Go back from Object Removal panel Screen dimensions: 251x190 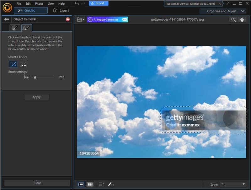7,19
